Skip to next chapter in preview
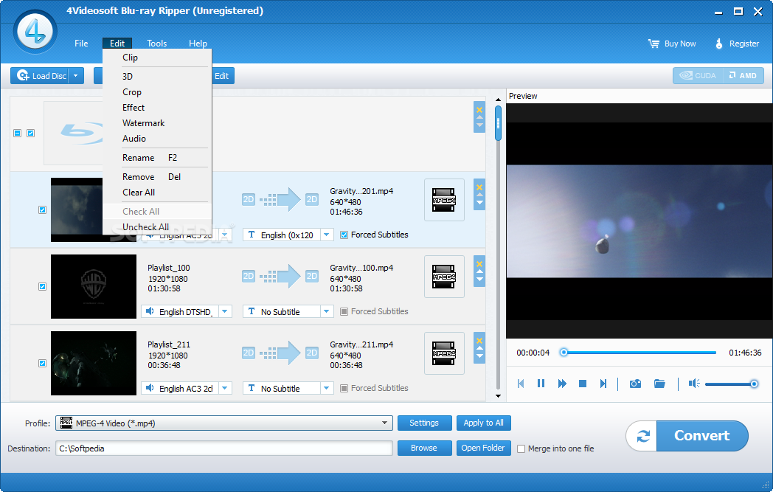This screenshot has width=773, height=492. click(603, 384)
